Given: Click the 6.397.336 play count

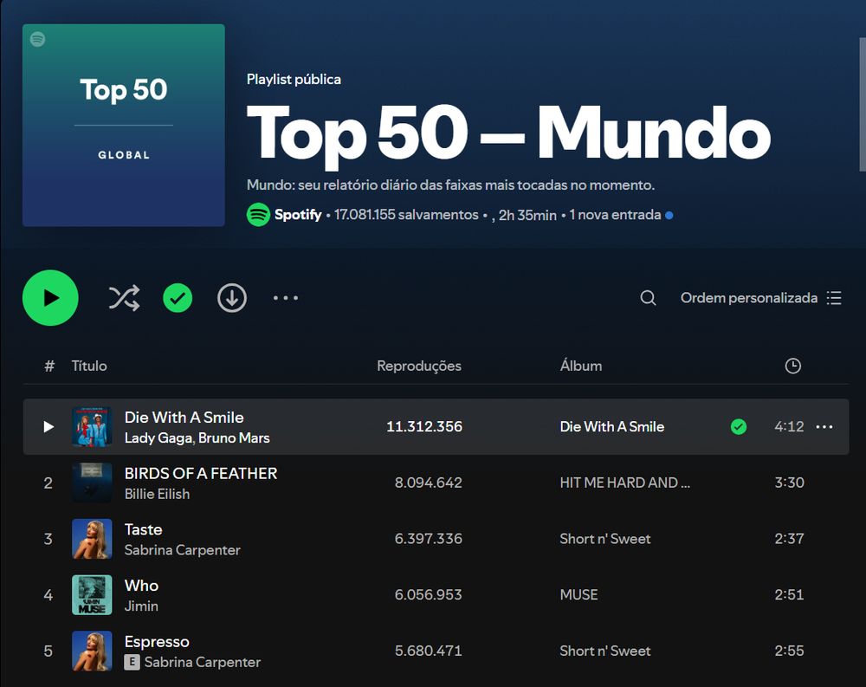Looking at the screenshot, I should 428,539.
